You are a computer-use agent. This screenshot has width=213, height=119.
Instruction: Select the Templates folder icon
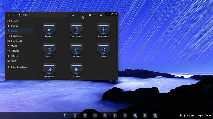49,68
